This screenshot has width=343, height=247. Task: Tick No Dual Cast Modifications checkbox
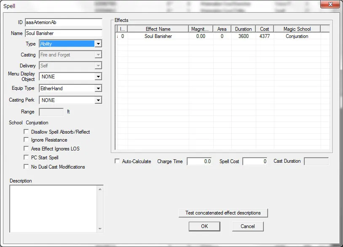coord(27,167)
